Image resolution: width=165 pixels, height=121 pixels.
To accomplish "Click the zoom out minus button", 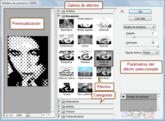I will pyautogui.click(x=7, y=115).
